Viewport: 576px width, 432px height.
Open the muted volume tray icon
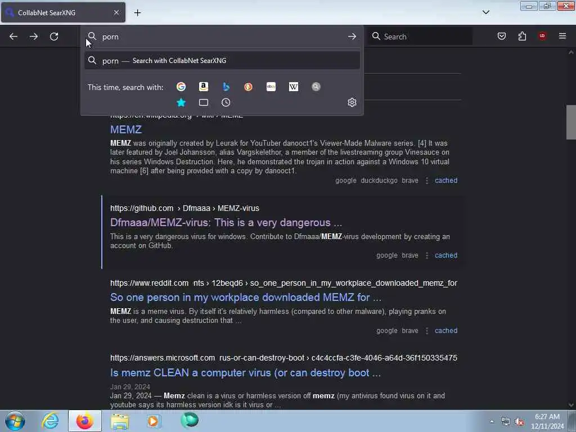(519, 422)
